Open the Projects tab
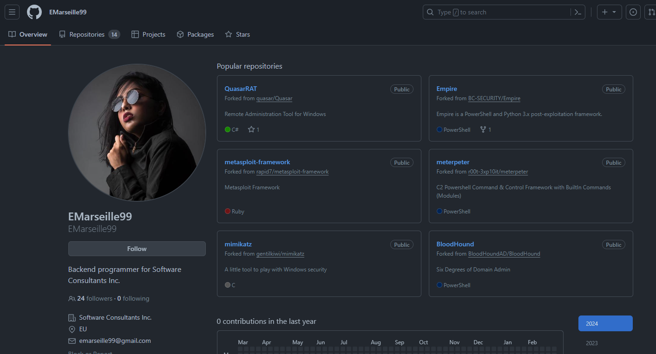The height and width of the screenshot is (354, 656). (148, 34)
